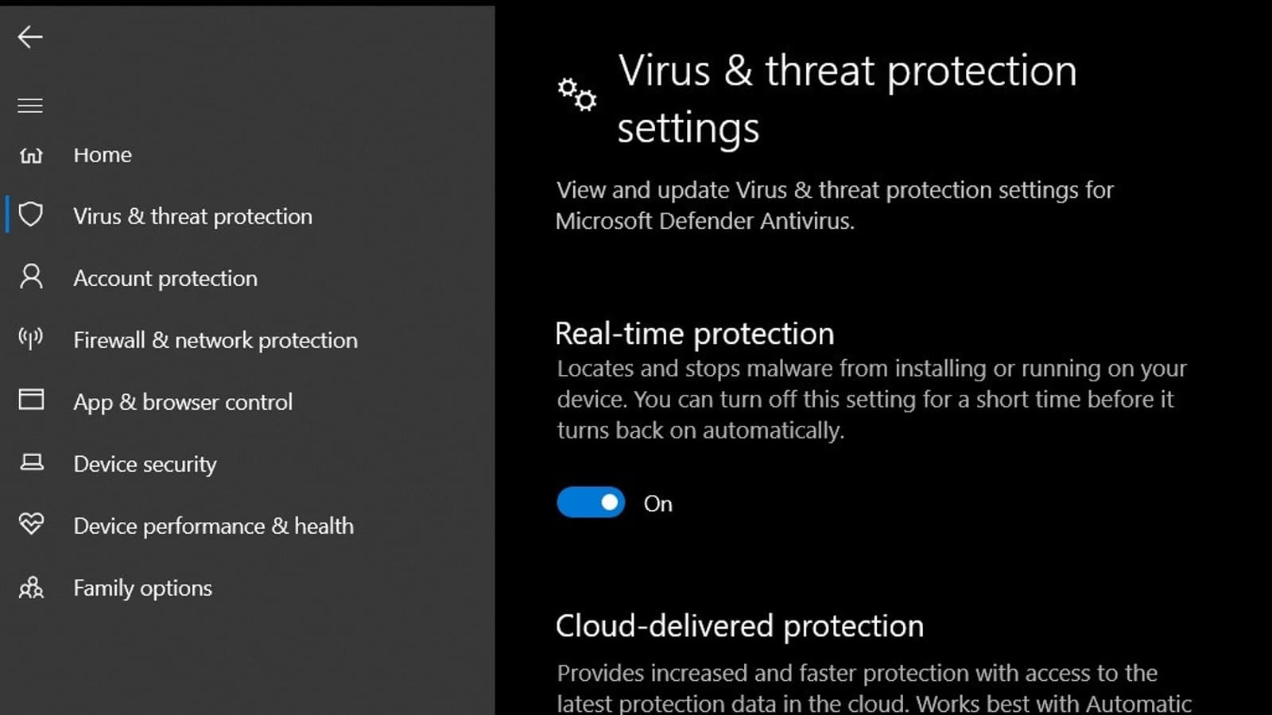Click the App & browser window icon

pyautogui.click(x=31, y=400)
